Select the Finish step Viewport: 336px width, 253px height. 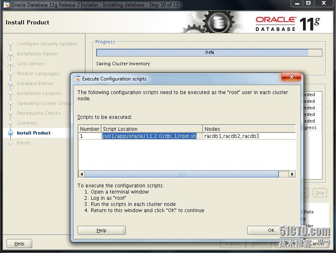point(24,143)
